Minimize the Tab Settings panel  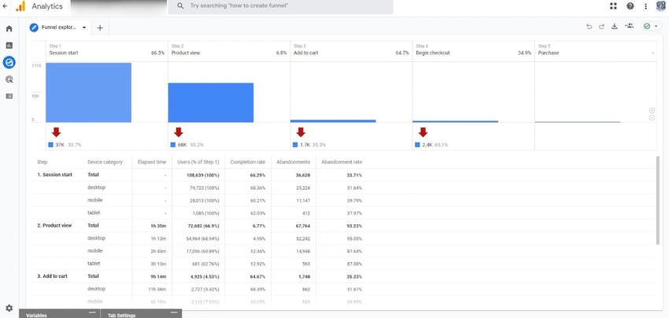[173, 313]
